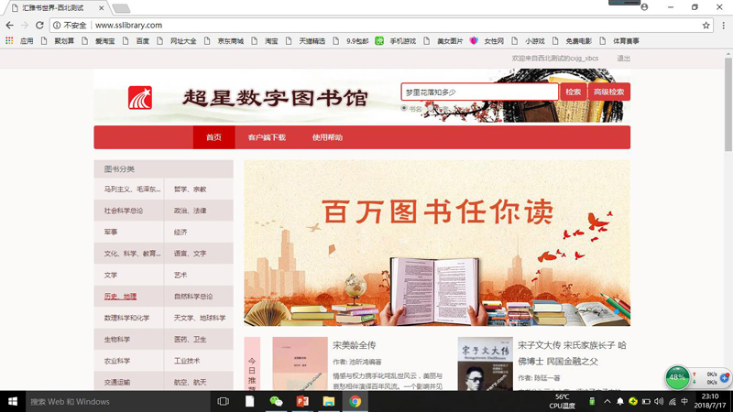Screen dimensions: 733x412
Task: Open Chrome three-dot menu
Action: (723, 26)
